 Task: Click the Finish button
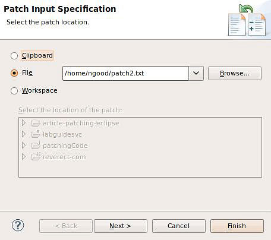[237, 226]
